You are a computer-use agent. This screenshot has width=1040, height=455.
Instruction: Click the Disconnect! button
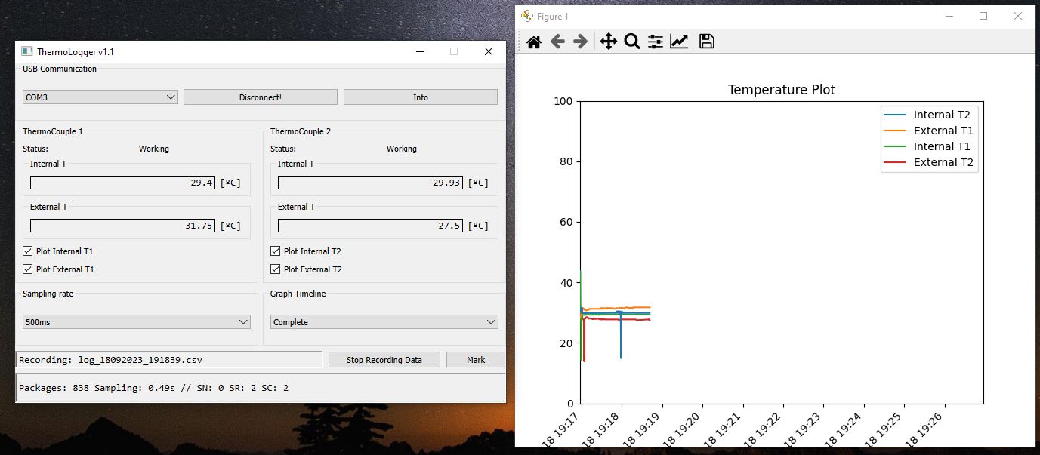tap(261, 97)
